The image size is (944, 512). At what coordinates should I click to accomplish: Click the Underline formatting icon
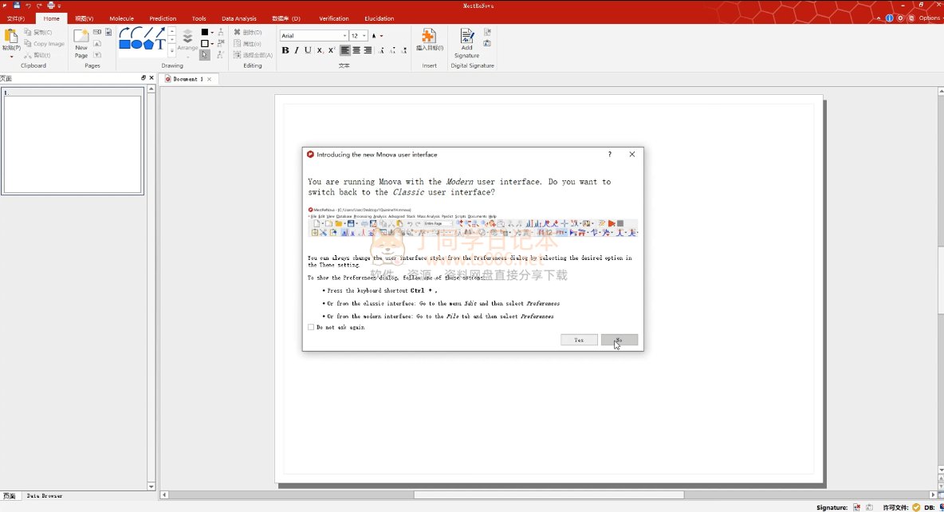(308, 50)
